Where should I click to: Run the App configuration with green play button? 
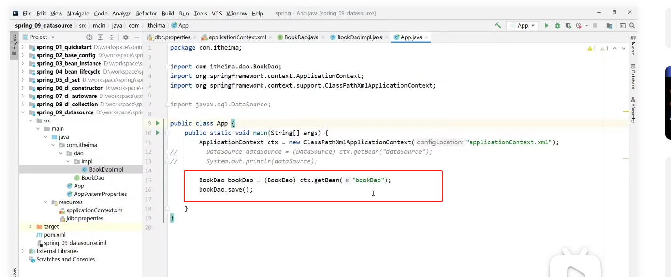point(546,26)
